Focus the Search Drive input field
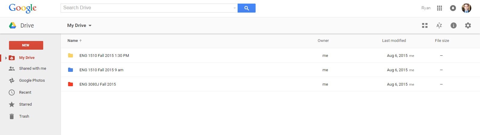480x135 pixels. (x=147, y=8)
